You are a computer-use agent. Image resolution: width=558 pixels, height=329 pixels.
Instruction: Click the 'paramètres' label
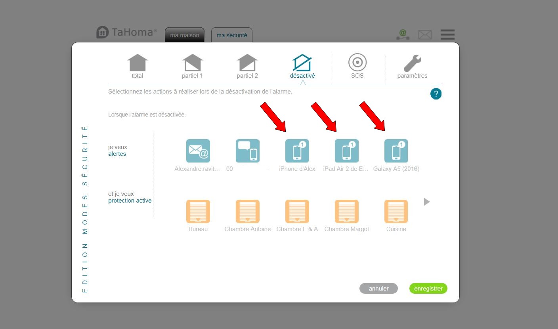point(413,76)
